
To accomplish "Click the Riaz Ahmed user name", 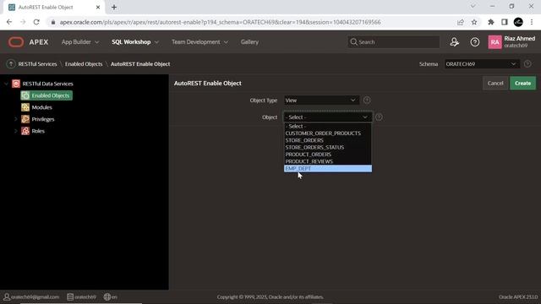I will click(519, 39).
